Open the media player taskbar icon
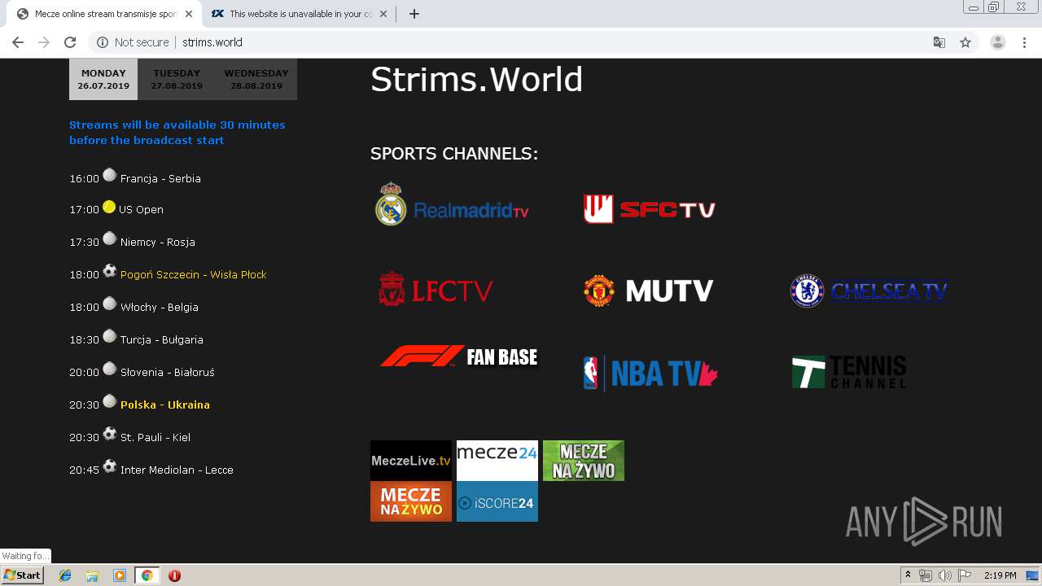This screenshot has height=586, width=1042. click(120, 575)
